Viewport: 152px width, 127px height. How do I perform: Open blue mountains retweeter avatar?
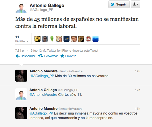pos(95,39)
